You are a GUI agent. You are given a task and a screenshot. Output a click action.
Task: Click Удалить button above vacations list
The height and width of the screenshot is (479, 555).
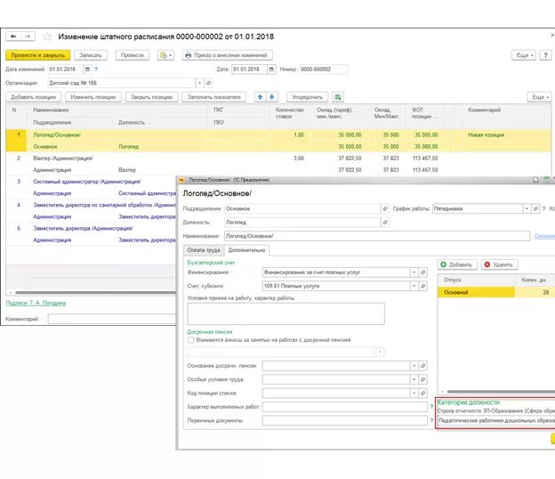pyautogui.click(x=500, y=264)
